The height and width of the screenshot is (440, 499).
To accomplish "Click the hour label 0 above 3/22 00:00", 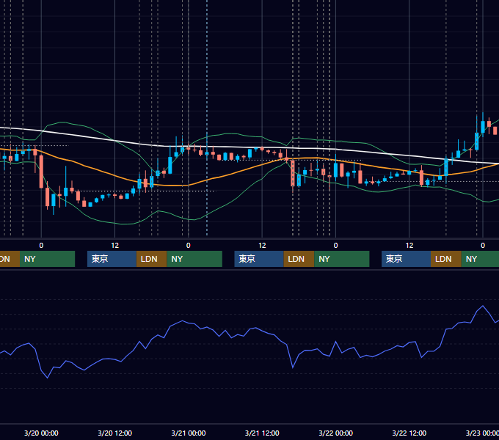I will point(336,246).
